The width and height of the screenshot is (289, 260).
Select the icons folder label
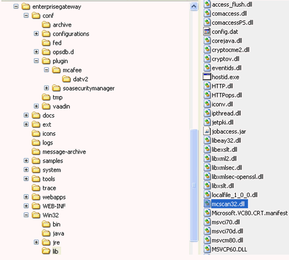49,134
